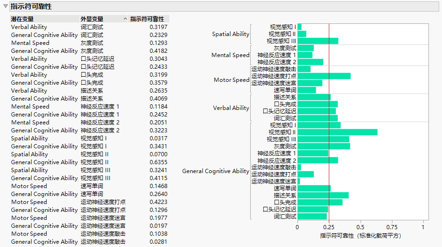Screen dimensions: 442x247
Task: Click 视觉感知 II in the 0.0700 row
Action: point(94,154)
